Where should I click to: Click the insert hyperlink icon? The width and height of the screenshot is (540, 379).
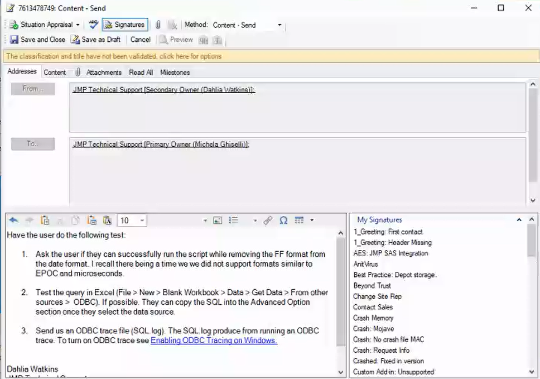pyautogui.click(x=268, y=220)
